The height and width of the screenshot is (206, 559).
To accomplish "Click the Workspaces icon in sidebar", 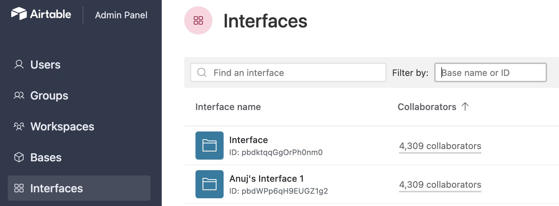I will [x=19, y=127].
